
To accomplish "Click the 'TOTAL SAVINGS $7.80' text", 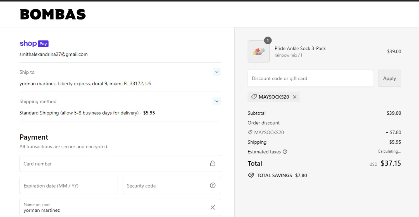I will (x=282, y=176).
